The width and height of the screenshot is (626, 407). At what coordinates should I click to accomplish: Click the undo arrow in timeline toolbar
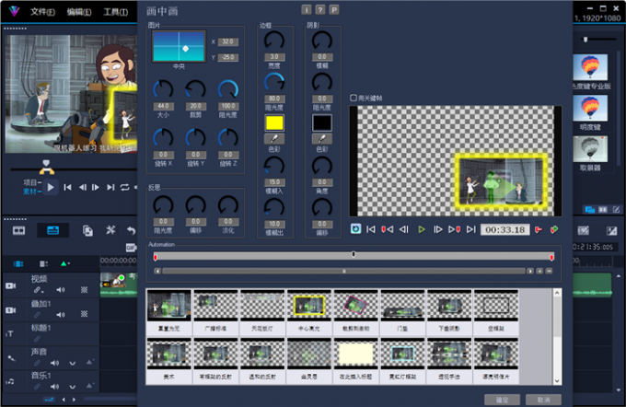point(131,230)
